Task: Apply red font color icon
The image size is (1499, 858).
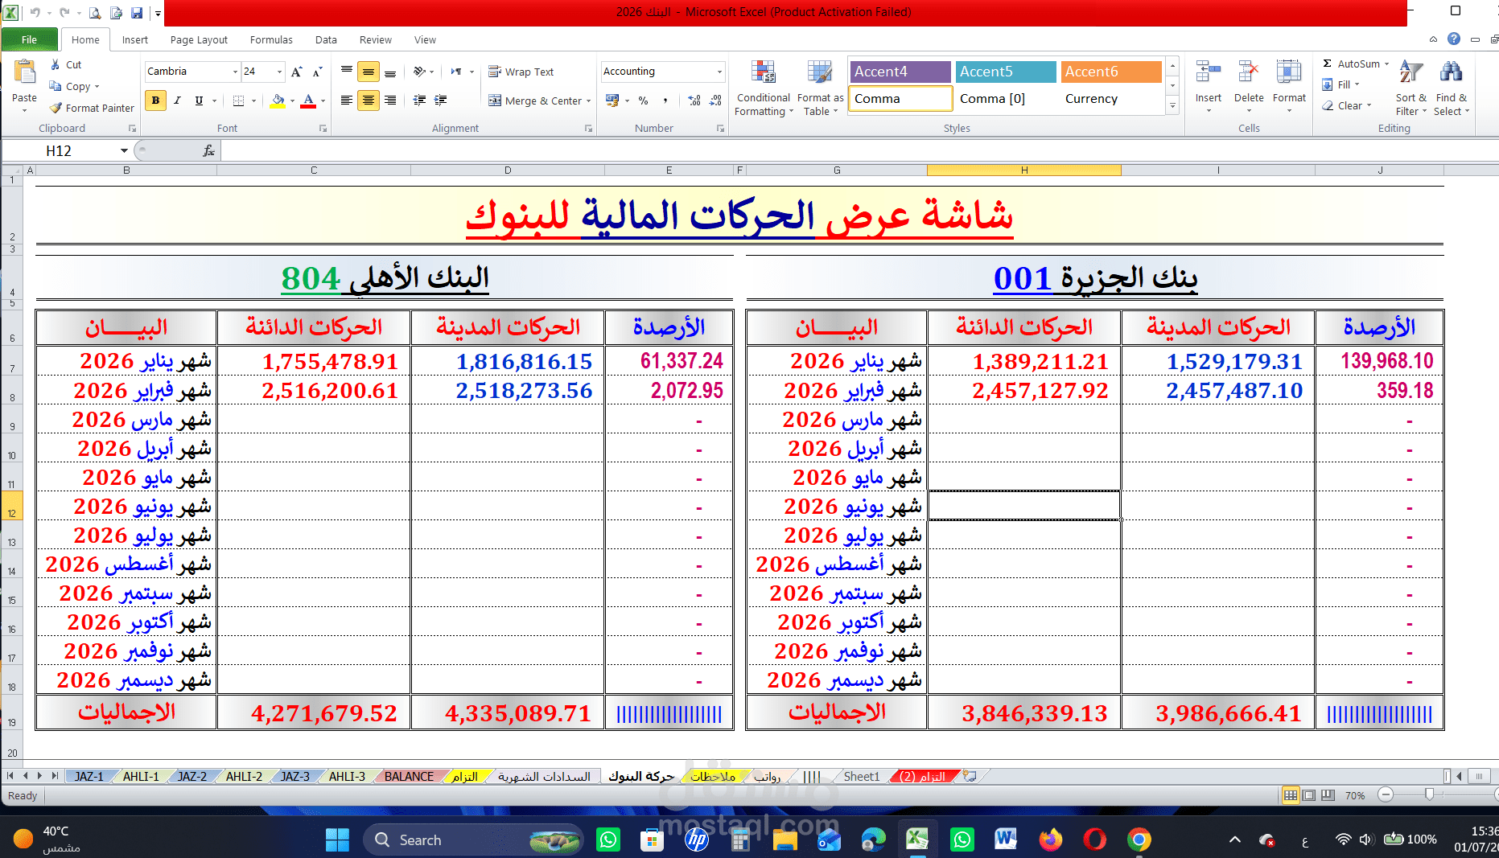Action: click(308, 101)
